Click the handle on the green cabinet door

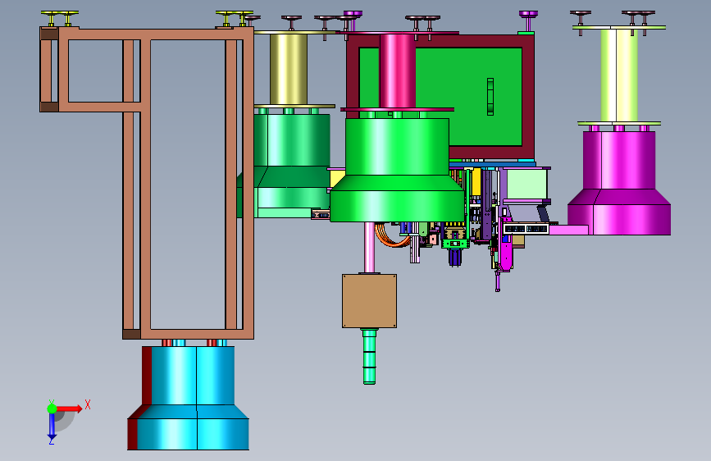[490, 97]
